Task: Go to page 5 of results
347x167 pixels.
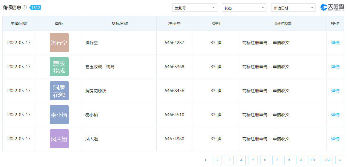Action: point(253,160)
